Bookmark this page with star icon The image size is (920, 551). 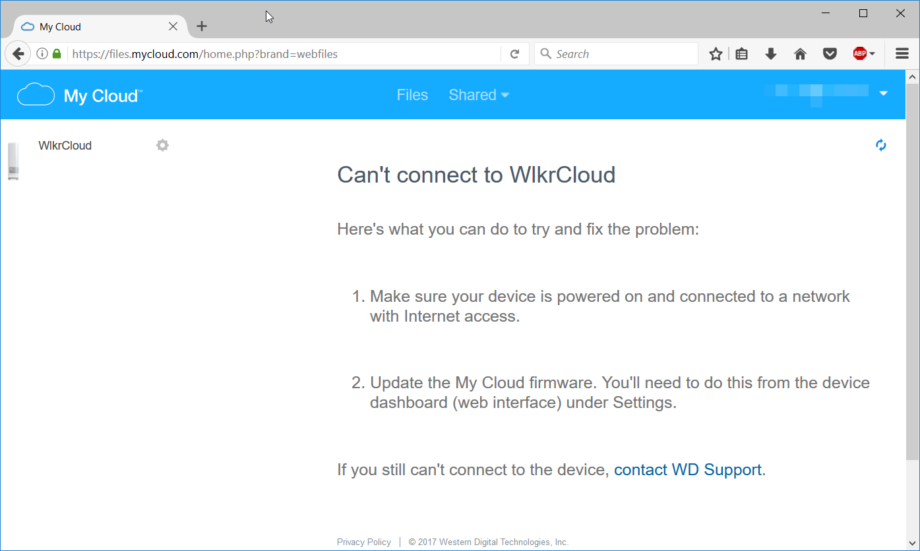(716, 54)
